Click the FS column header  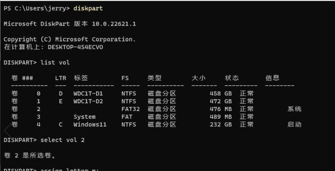pyautogui.click(x=125, y=78)
